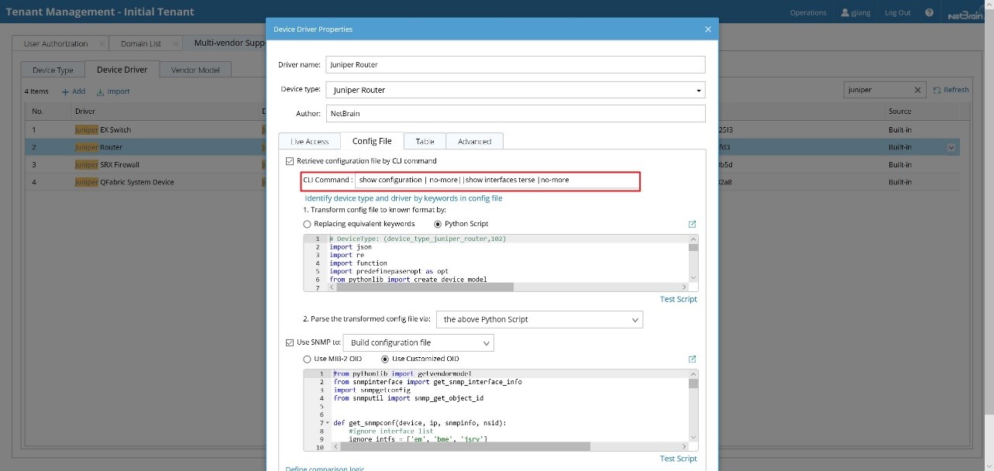
Task: Pop out the config Python script editor
Action: coord(692,224)
